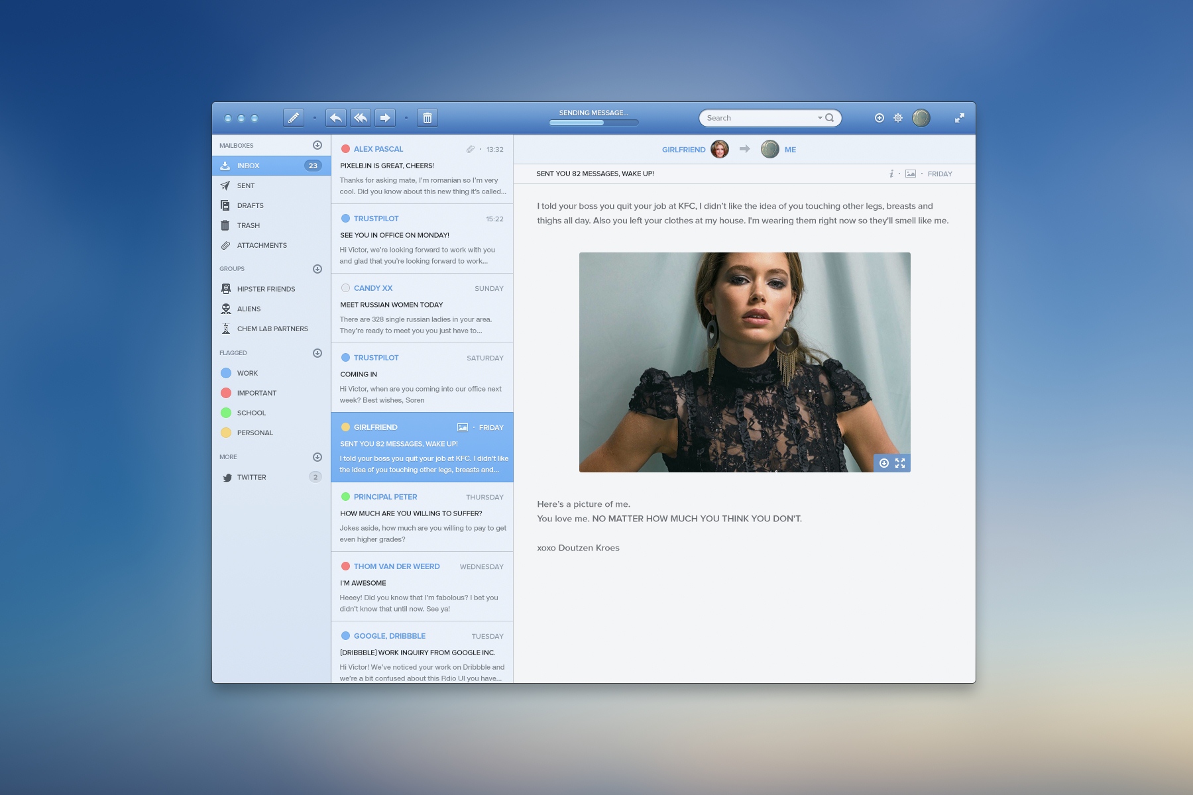Collapse the Mailboxes section arrow

click(317, 145)
